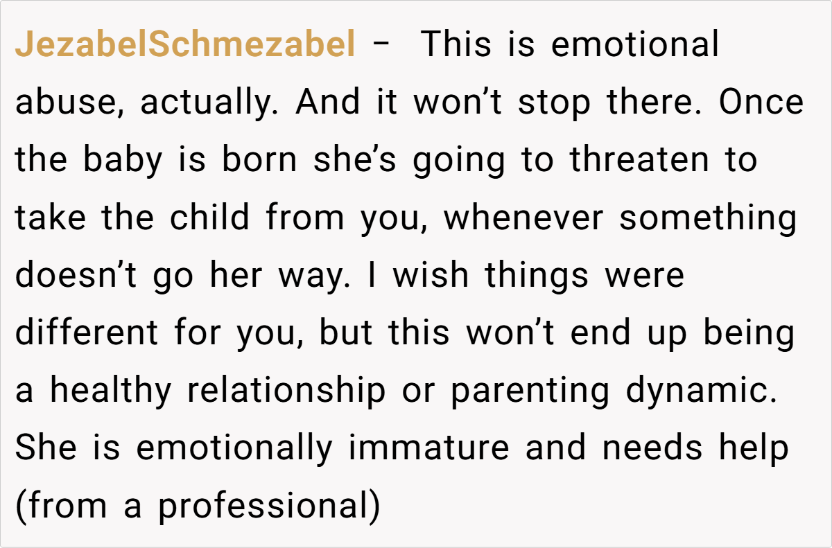Click the words "whenever something"
The image size is (832, 548).
[621, 218]
